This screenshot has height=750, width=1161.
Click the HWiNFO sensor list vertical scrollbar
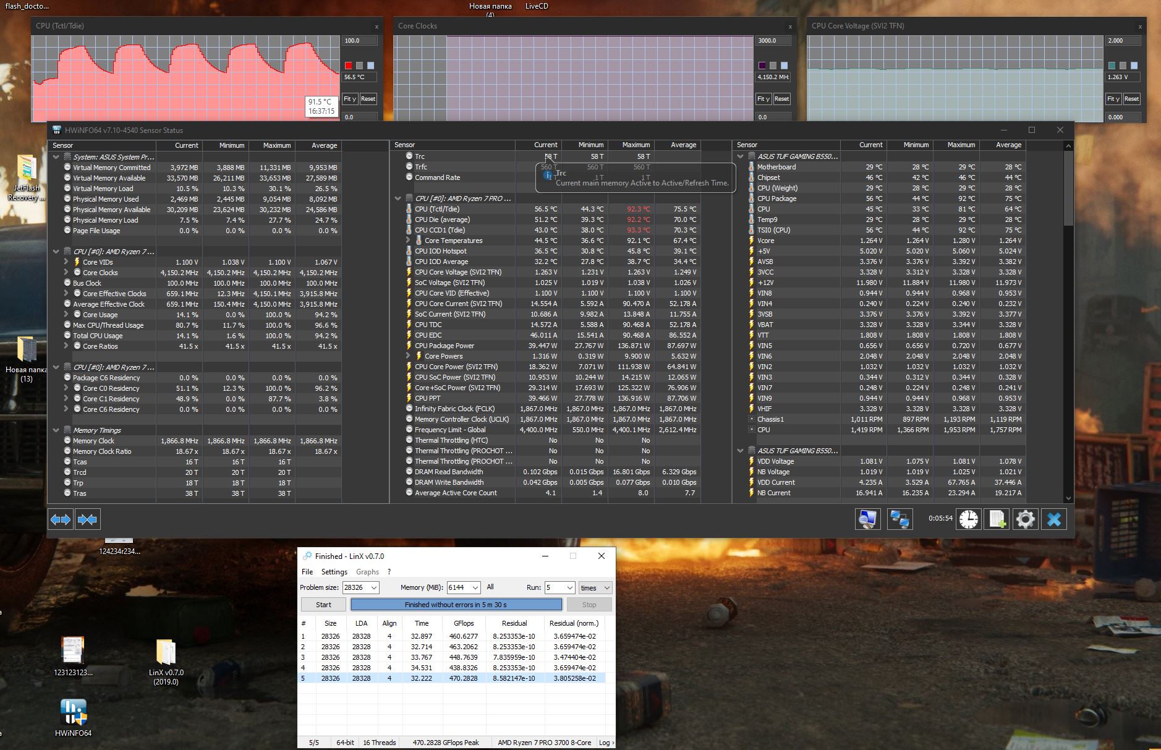coord(1068,322)
